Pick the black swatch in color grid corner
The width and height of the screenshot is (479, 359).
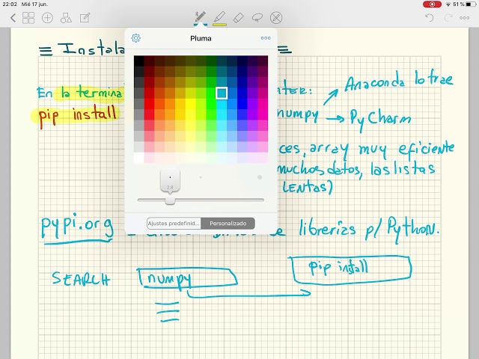point(138,61)
